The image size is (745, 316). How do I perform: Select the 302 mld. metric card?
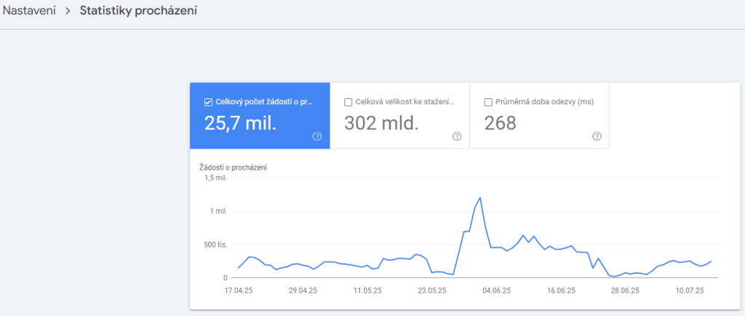pyautogui.click(x=399, y=116)
